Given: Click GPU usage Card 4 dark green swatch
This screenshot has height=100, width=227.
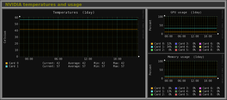Looking at the screenshot, I should (x=176, y=47).
